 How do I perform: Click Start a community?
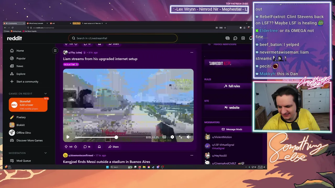tap(27, 81)
